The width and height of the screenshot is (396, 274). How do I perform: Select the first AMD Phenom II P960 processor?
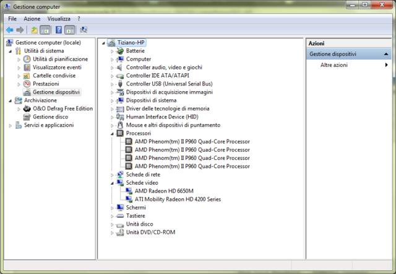click(192, 141)
